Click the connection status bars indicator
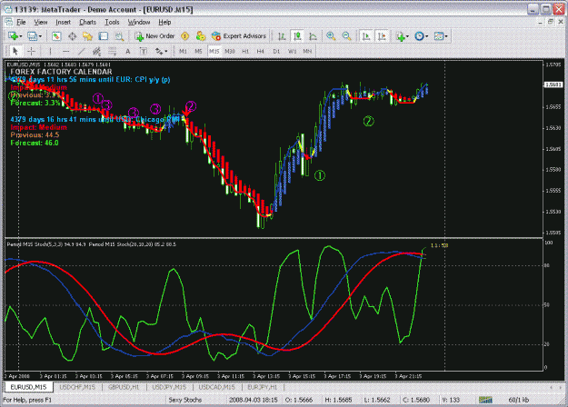Screen dimensions: 568x407 pos(485,400)
